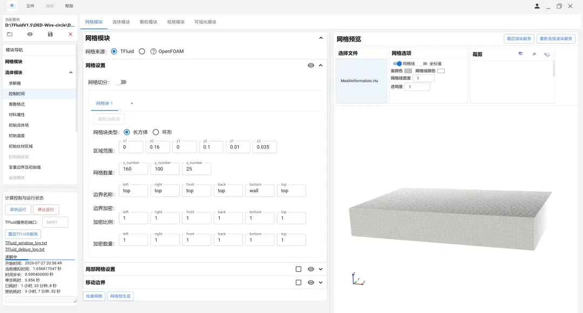Click the 透明度 input field
583x313 pixels.
click(x=417, y=86)
